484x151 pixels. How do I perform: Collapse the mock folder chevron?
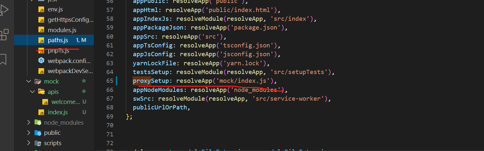(x=29, y=81)
